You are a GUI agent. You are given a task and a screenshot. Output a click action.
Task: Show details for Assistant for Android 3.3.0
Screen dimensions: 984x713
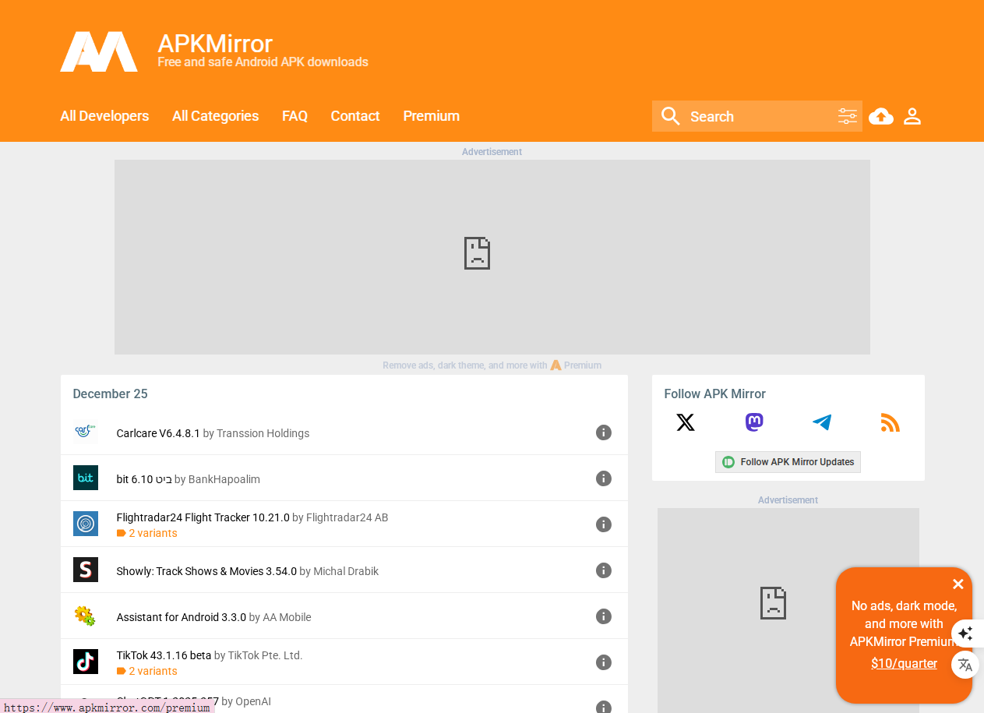603,616
